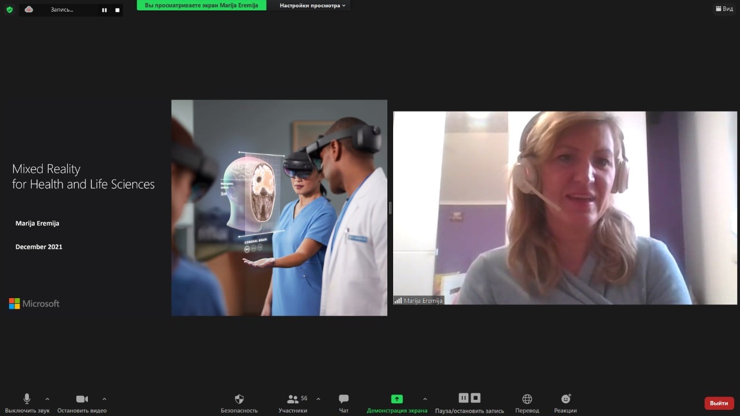Open the Реакции emoji reactions
Image resolution: width=740 pixels, height=416 pixels.
coord(565,399)
